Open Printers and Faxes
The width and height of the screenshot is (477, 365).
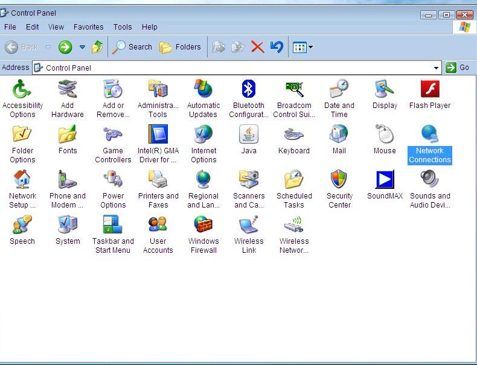(x=158, y=189)
